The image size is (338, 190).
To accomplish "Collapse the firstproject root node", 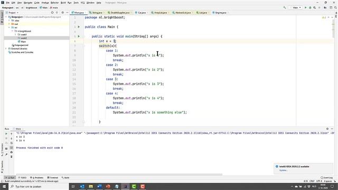I will (x=6, y=17).
